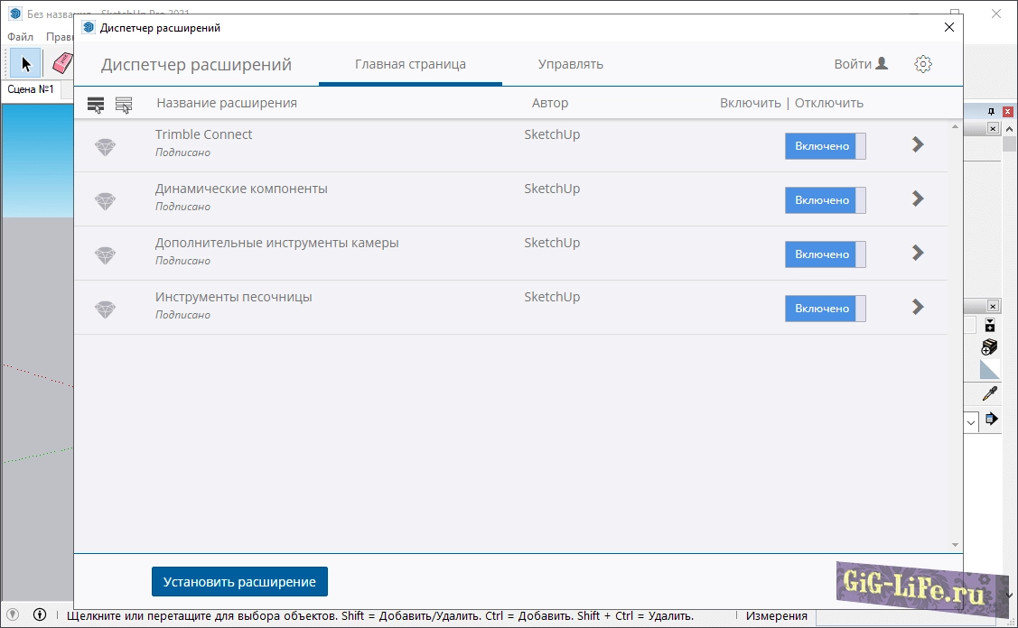Viewport: 1018px width, 628px height.
Task: Select the arrow Select tool
Action: (x=26, y=63)
